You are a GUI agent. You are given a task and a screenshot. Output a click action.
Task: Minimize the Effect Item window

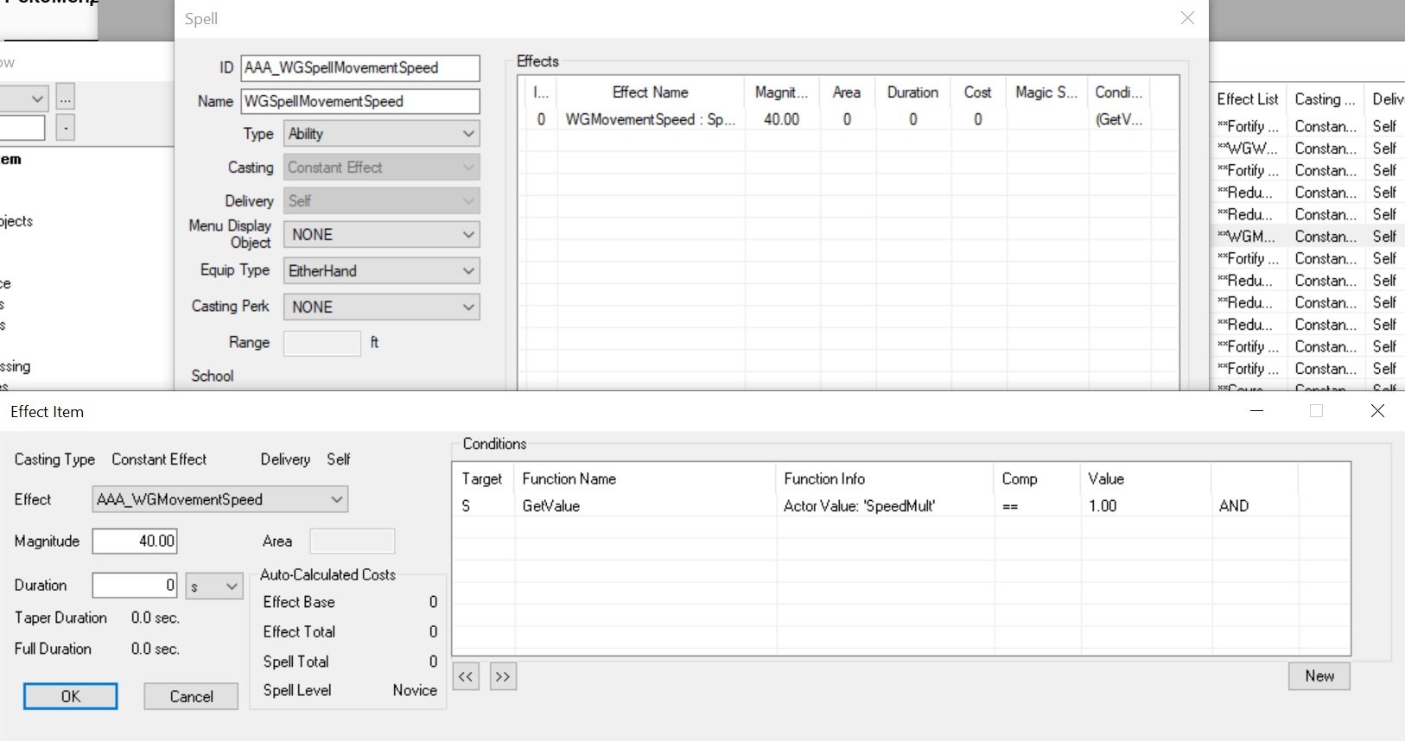point(1256,411)
